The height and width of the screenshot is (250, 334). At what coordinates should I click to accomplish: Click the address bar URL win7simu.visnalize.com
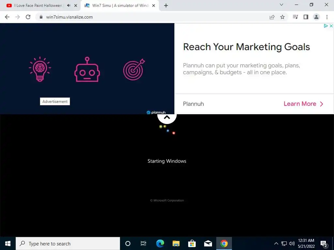69,17
